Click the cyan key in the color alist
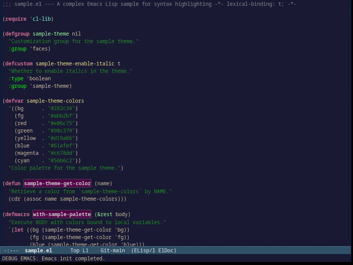 point(23,160)
